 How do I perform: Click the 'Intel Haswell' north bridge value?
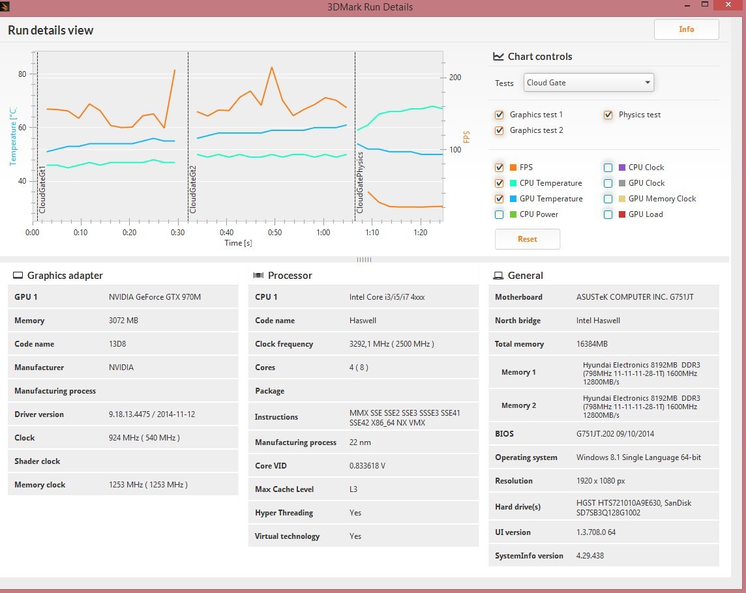click(x=598, y=321)
